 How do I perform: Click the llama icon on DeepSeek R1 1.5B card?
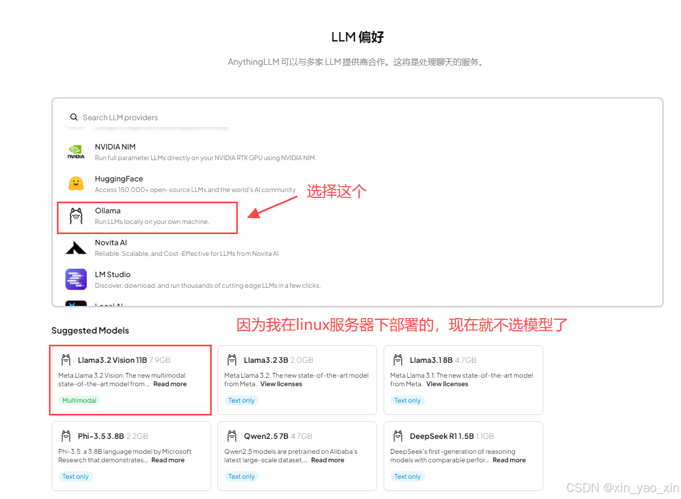(x=398, y=436)
